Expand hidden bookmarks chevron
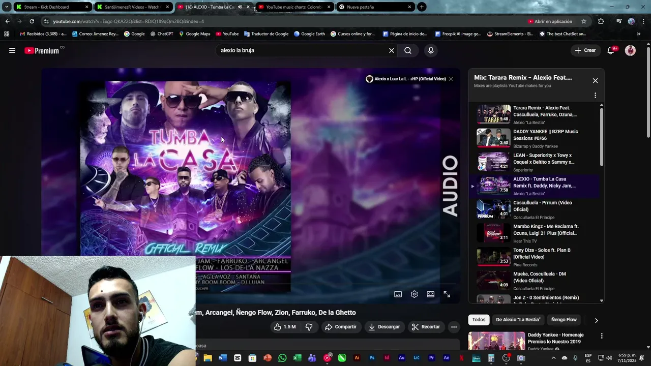The image size is (651, 366). pos(639,34)
